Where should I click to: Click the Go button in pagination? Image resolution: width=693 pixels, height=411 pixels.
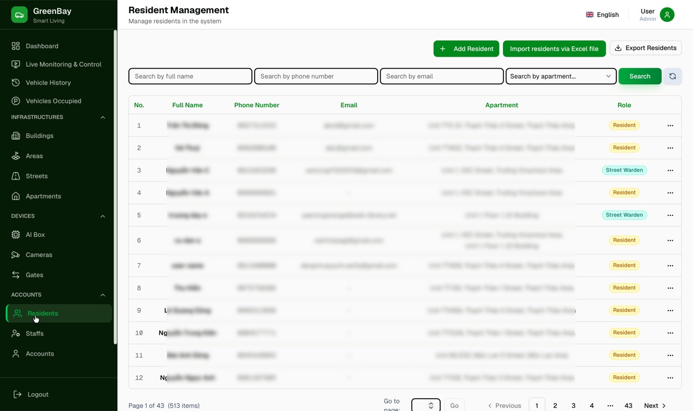(x=454, y=406)
